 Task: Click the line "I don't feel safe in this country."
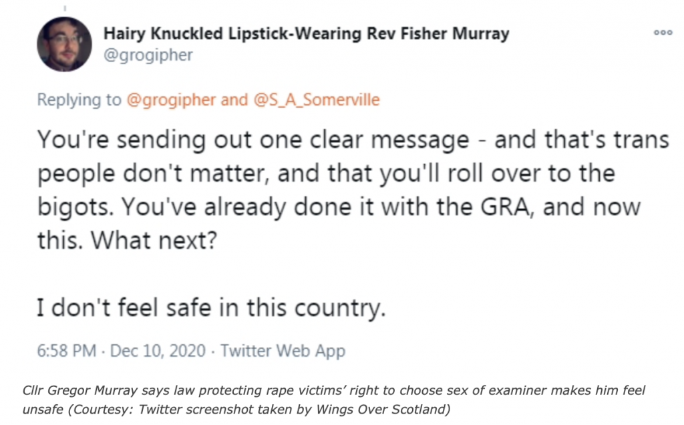click(x=211, y=308)
